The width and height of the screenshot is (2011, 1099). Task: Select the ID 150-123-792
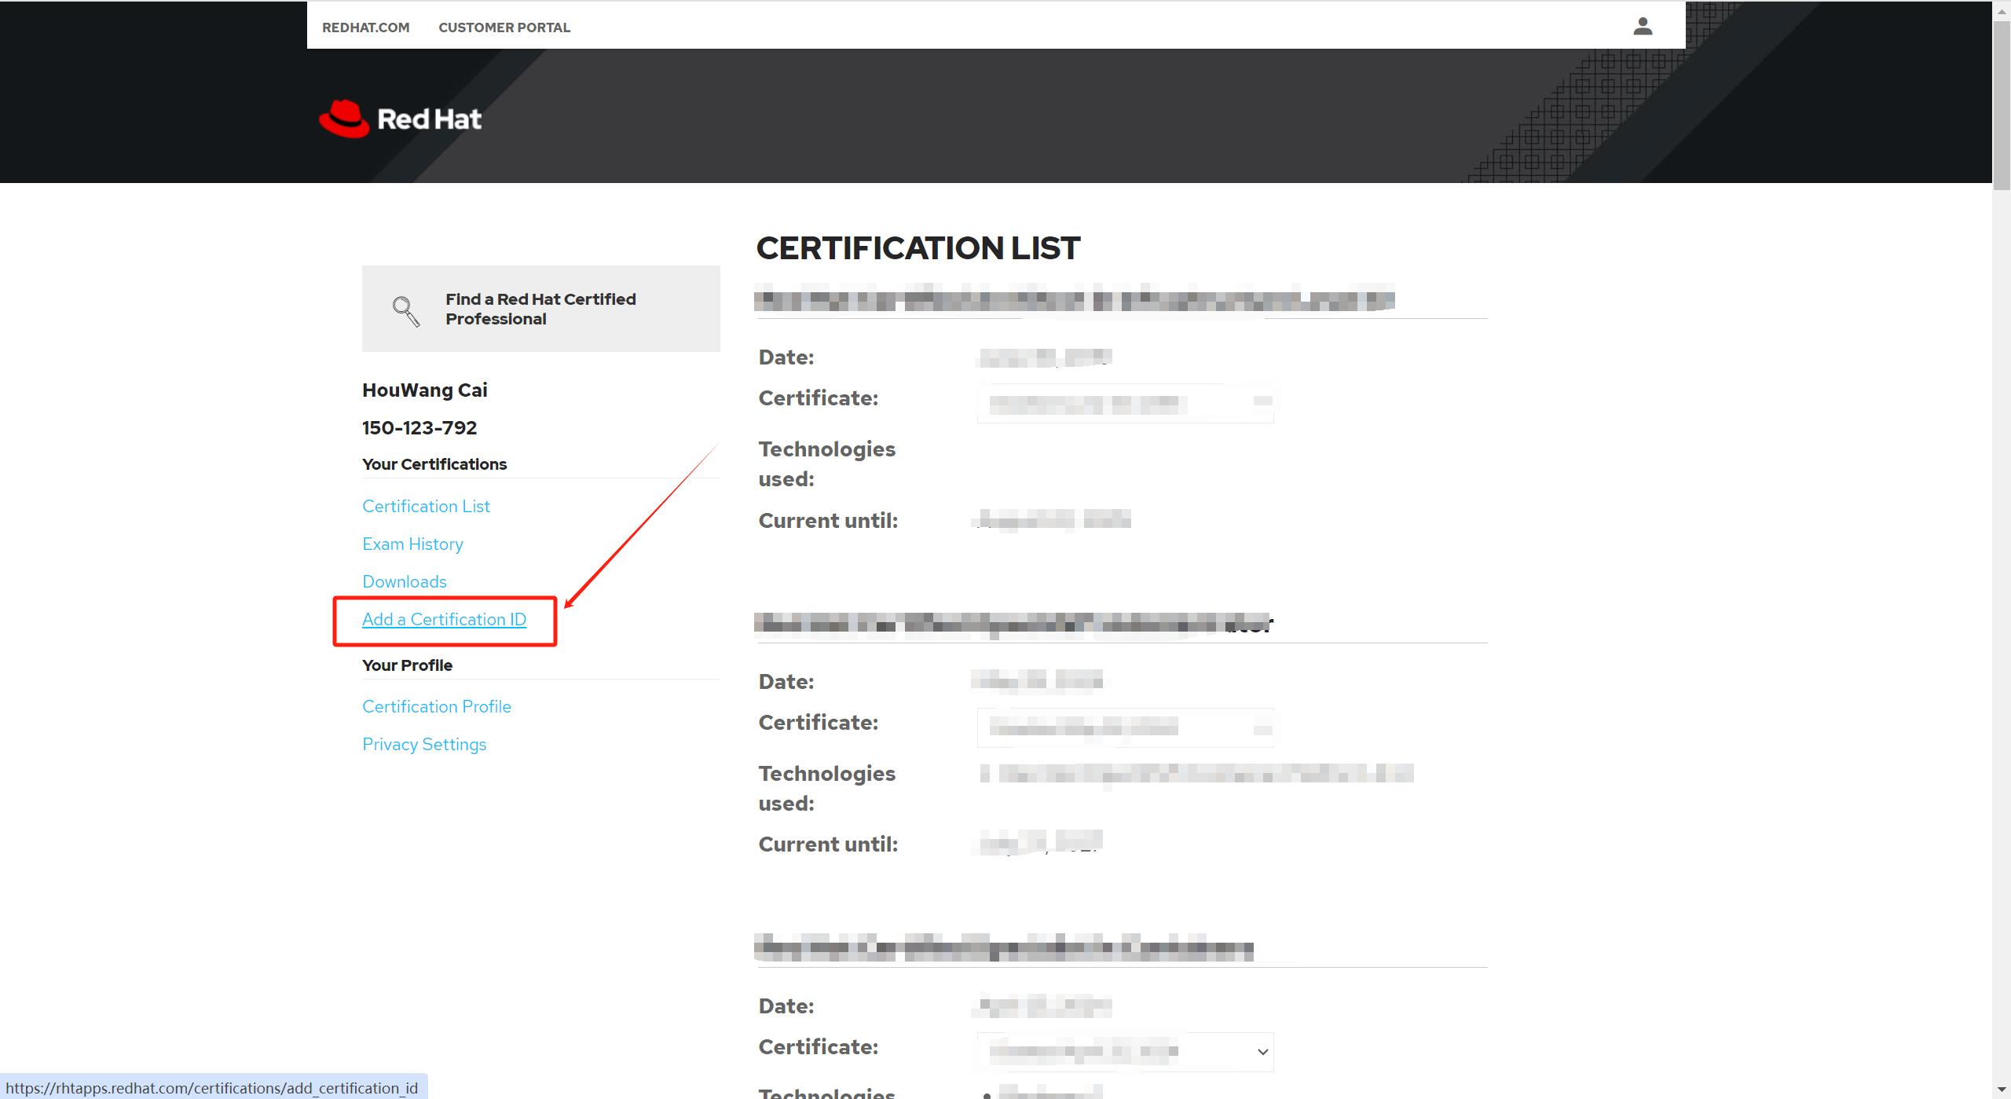(419, 428)
